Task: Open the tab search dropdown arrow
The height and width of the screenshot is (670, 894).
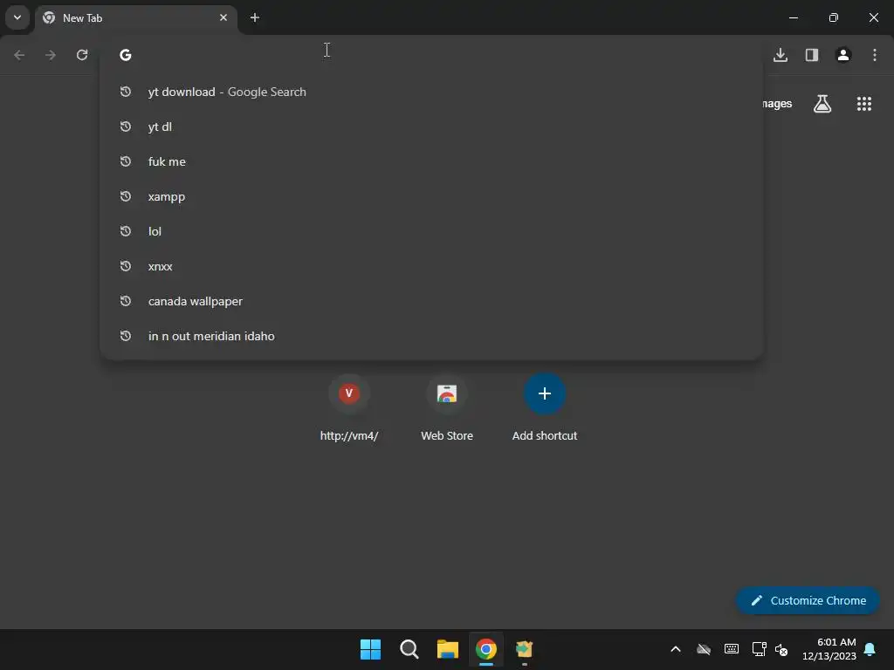Action: [x=17, y=17]
